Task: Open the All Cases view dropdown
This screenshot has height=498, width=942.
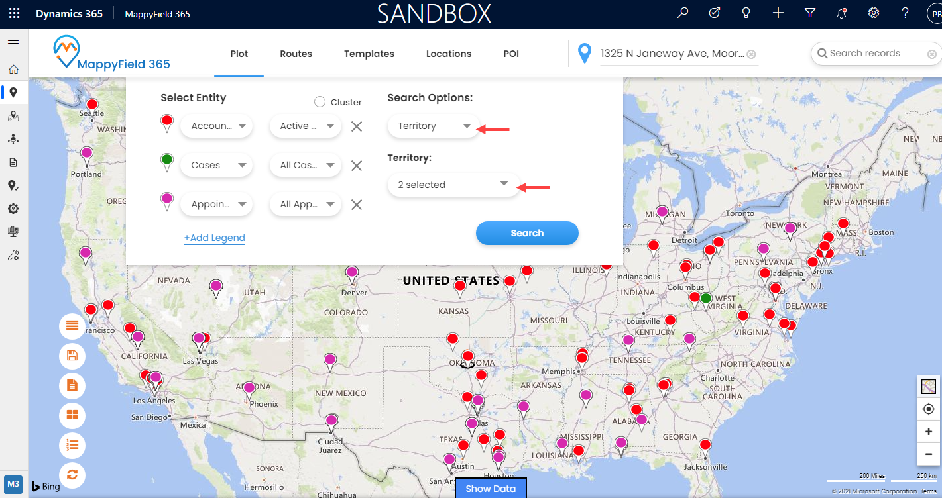Action: click(x=305, y=165)
